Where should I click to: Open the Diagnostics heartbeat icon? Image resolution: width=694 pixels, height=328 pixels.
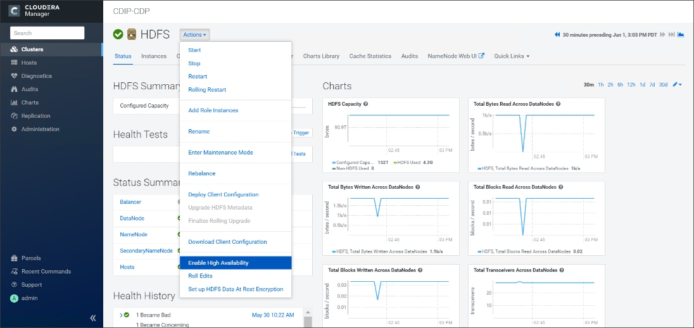(x=14, y=76)
